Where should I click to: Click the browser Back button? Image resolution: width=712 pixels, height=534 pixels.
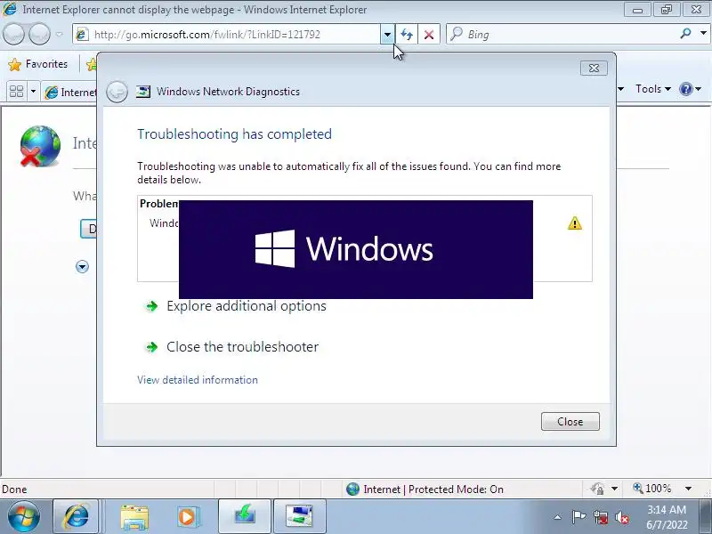tap(13, 35)
